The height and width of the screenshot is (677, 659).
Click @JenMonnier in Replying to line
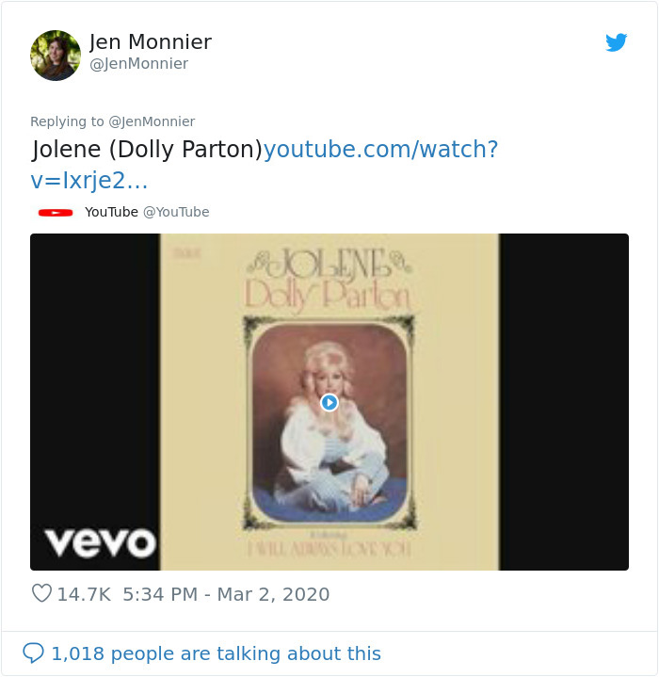[152, 121]
